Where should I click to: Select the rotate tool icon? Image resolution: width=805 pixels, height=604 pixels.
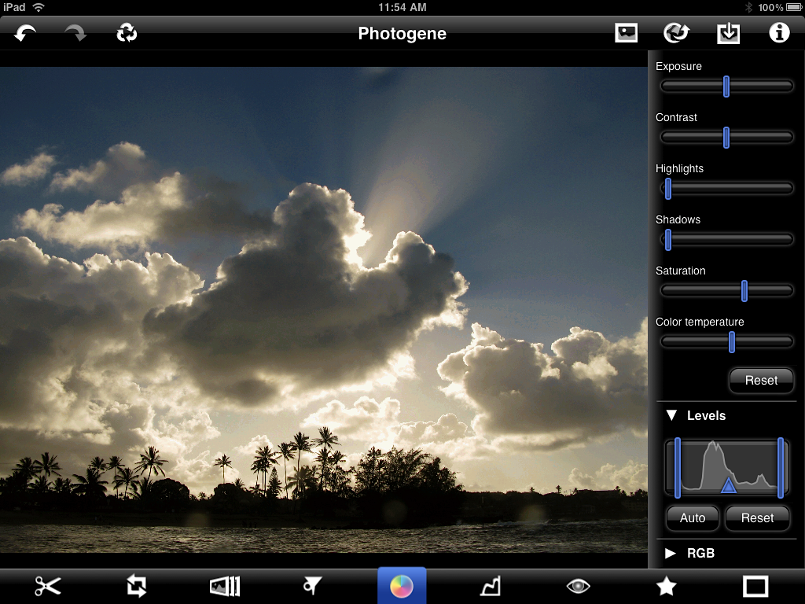click(x=137, y=586)
